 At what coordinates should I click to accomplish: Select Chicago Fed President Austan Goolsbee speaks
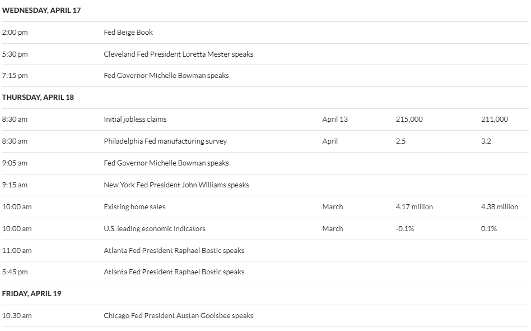(179, 316)
